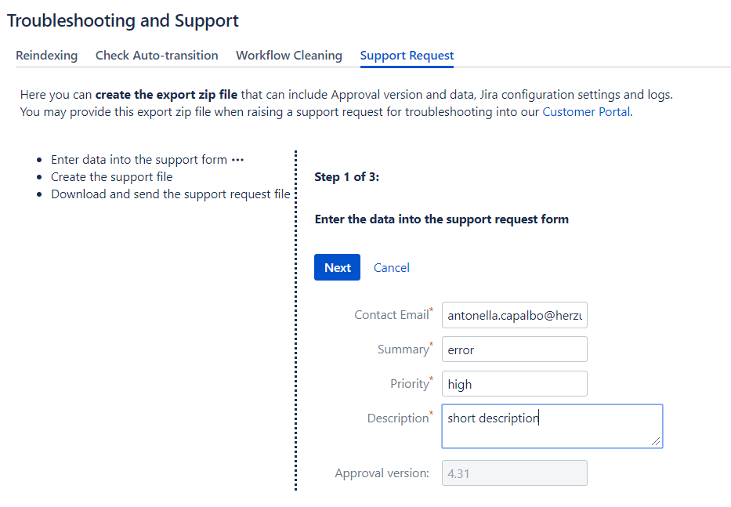Go to the Workflow Cleaning tab
The width and height of the screenshot is (731, 507).
pos(289,56)
